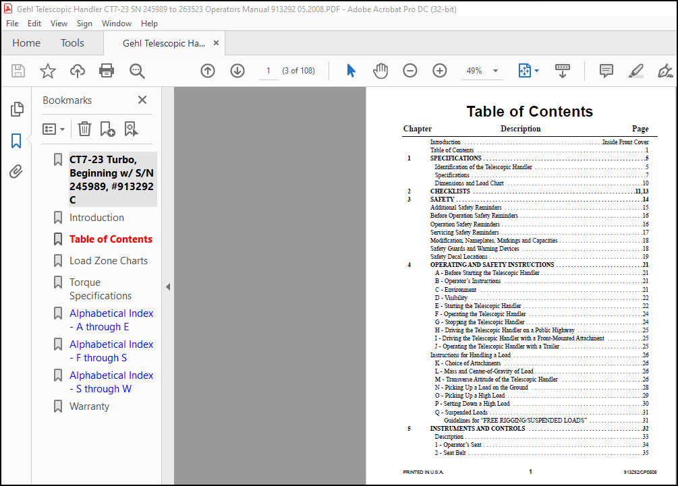Open the Edit menu

pos(34,24)
